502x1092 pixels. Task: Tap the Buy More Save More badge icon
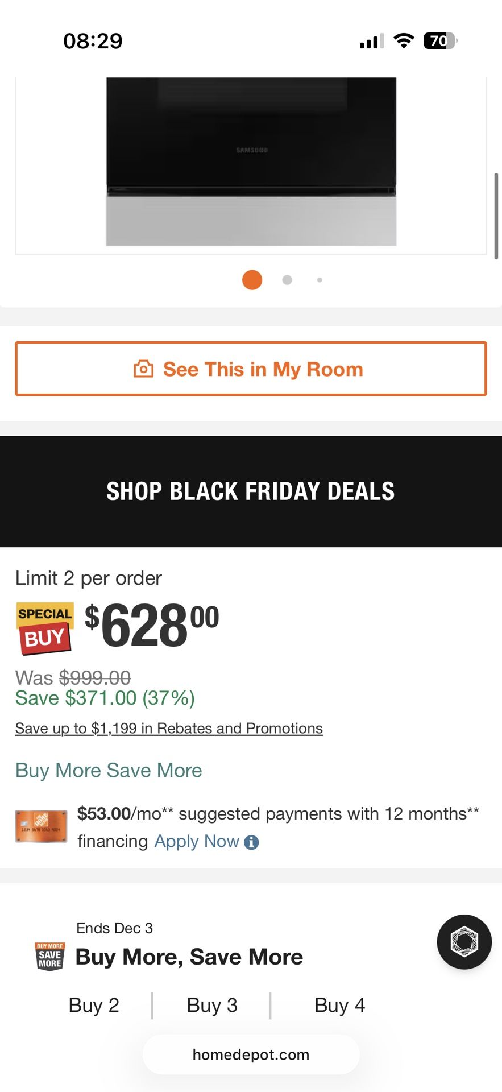click(49, 957)
